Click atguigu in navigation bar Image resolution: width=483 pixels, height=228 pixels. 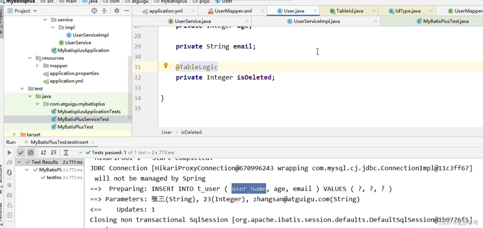140,1
